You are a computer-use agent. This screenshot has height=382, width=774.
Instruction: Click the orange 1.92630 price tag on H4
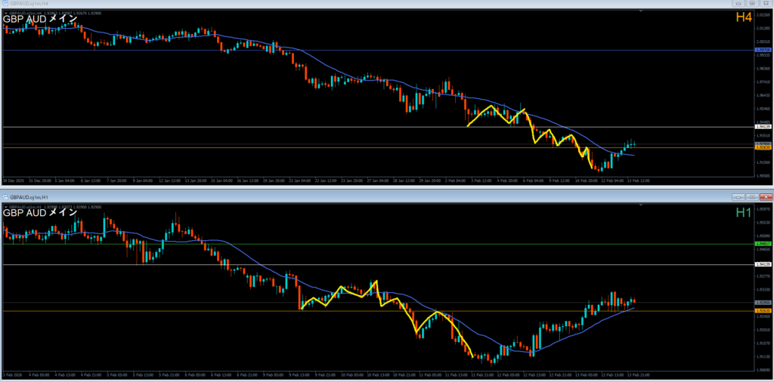(763, 148)
